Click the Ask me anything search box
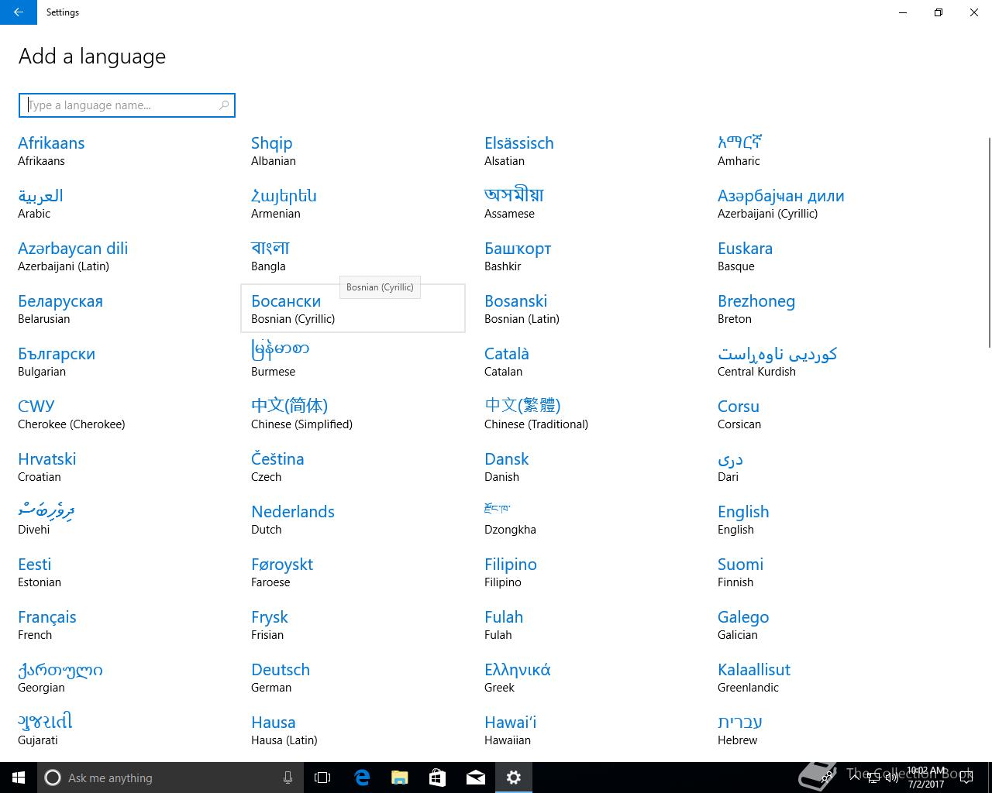The height and width of the screenshot is (793, 992). [x=170, y=778]
